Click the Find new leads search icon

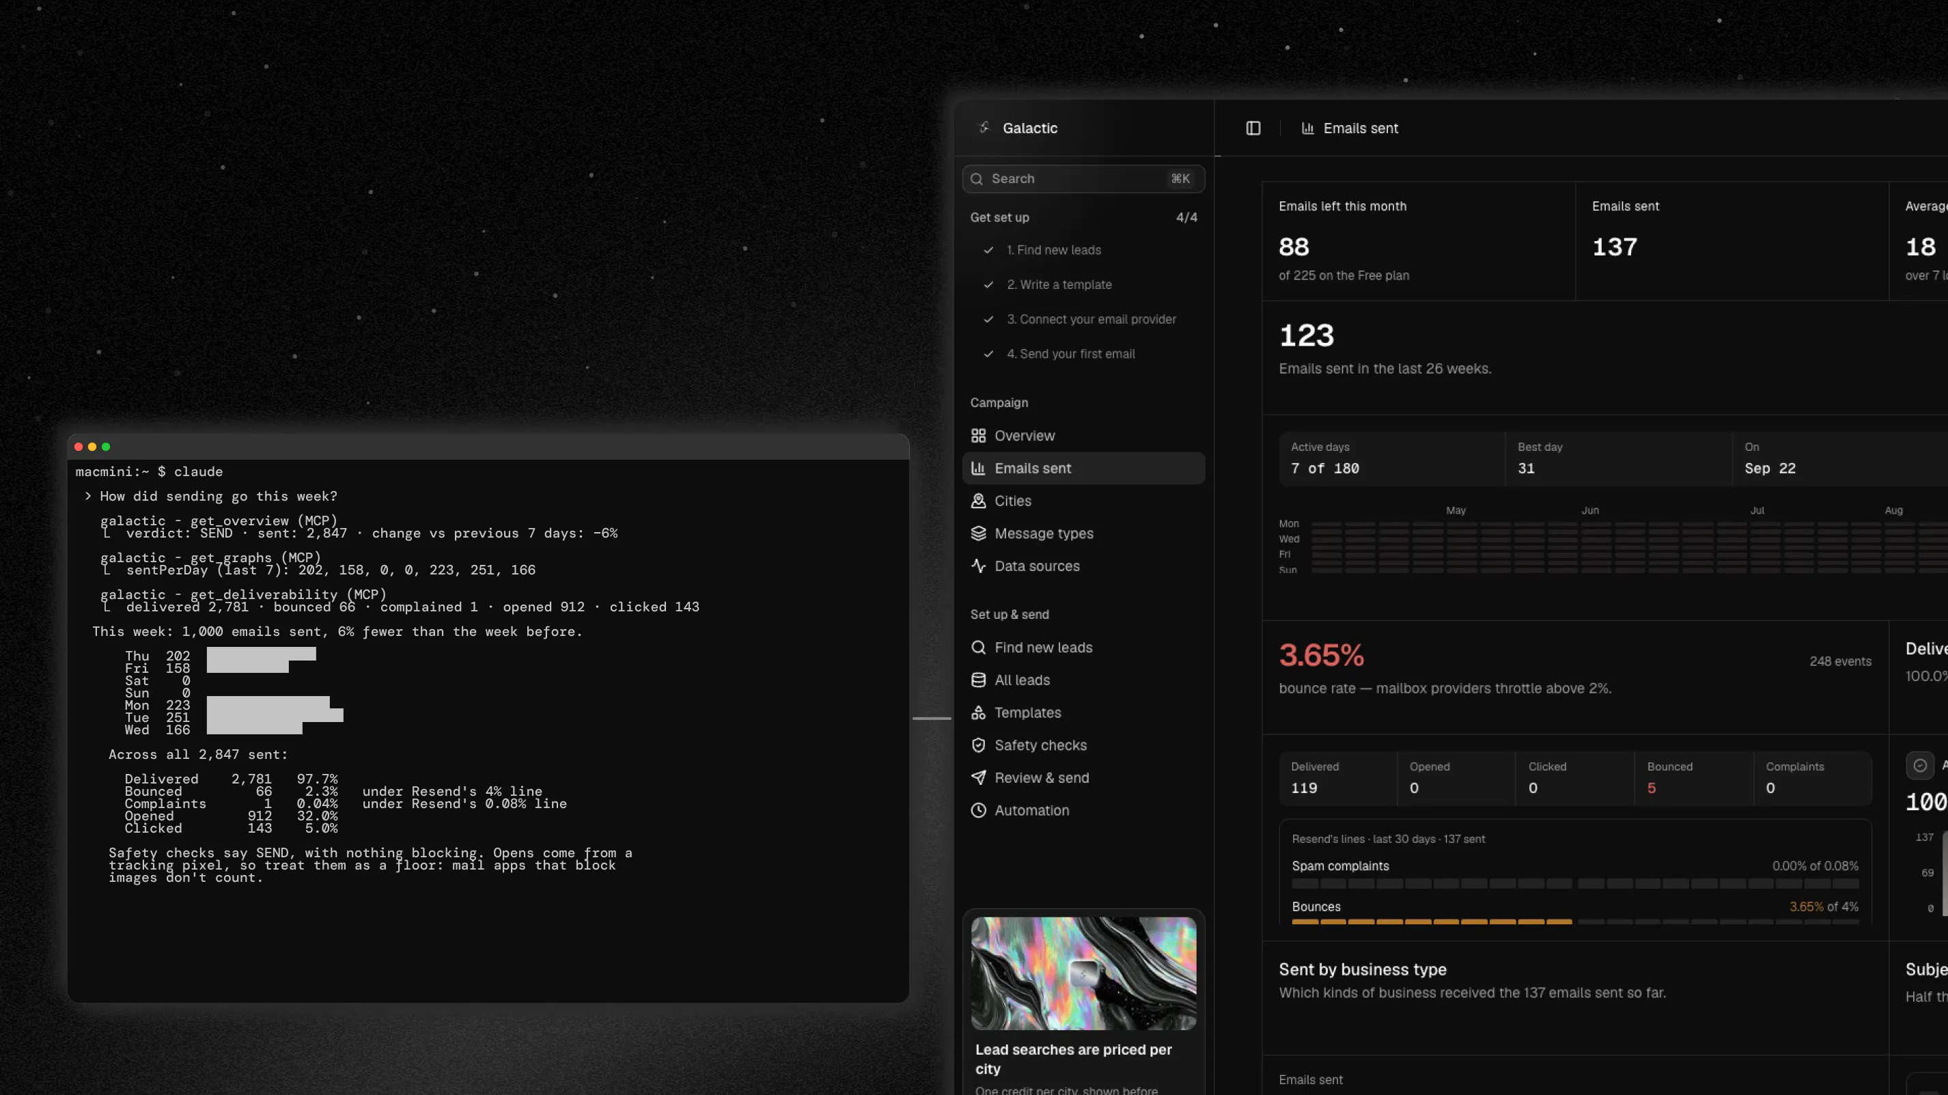978,648
